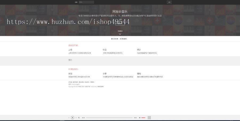This screenshot has width=240, height=121.
Task: Select the elapsed time 00:00 in the player
Action: 83,118
